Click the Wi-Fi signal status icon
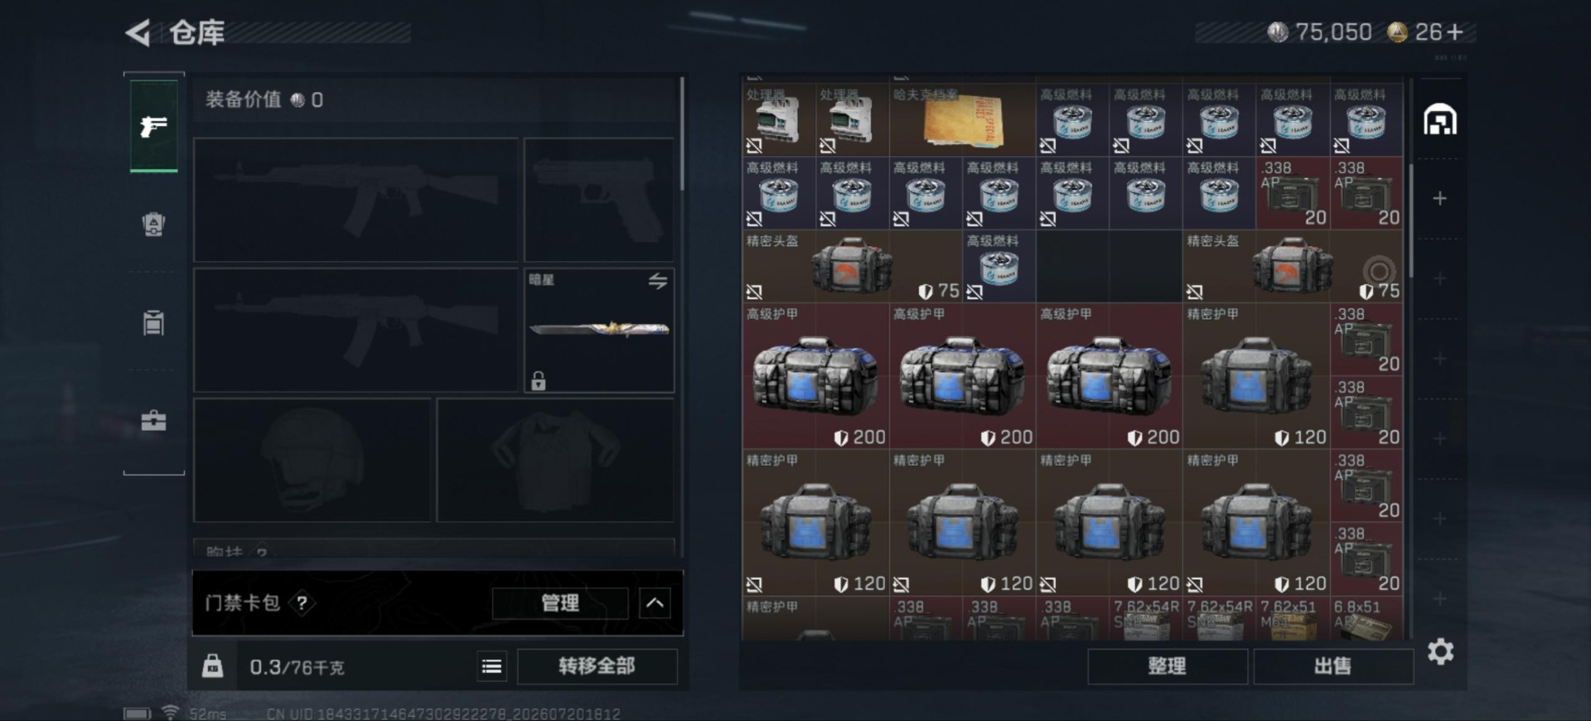 (x=171, y=712)
